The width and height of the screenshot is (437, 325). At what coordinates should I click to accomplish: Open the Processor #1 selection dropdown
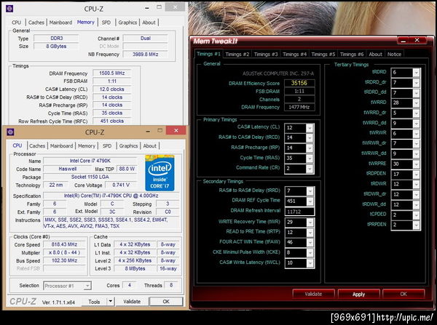tap(87, 286)
